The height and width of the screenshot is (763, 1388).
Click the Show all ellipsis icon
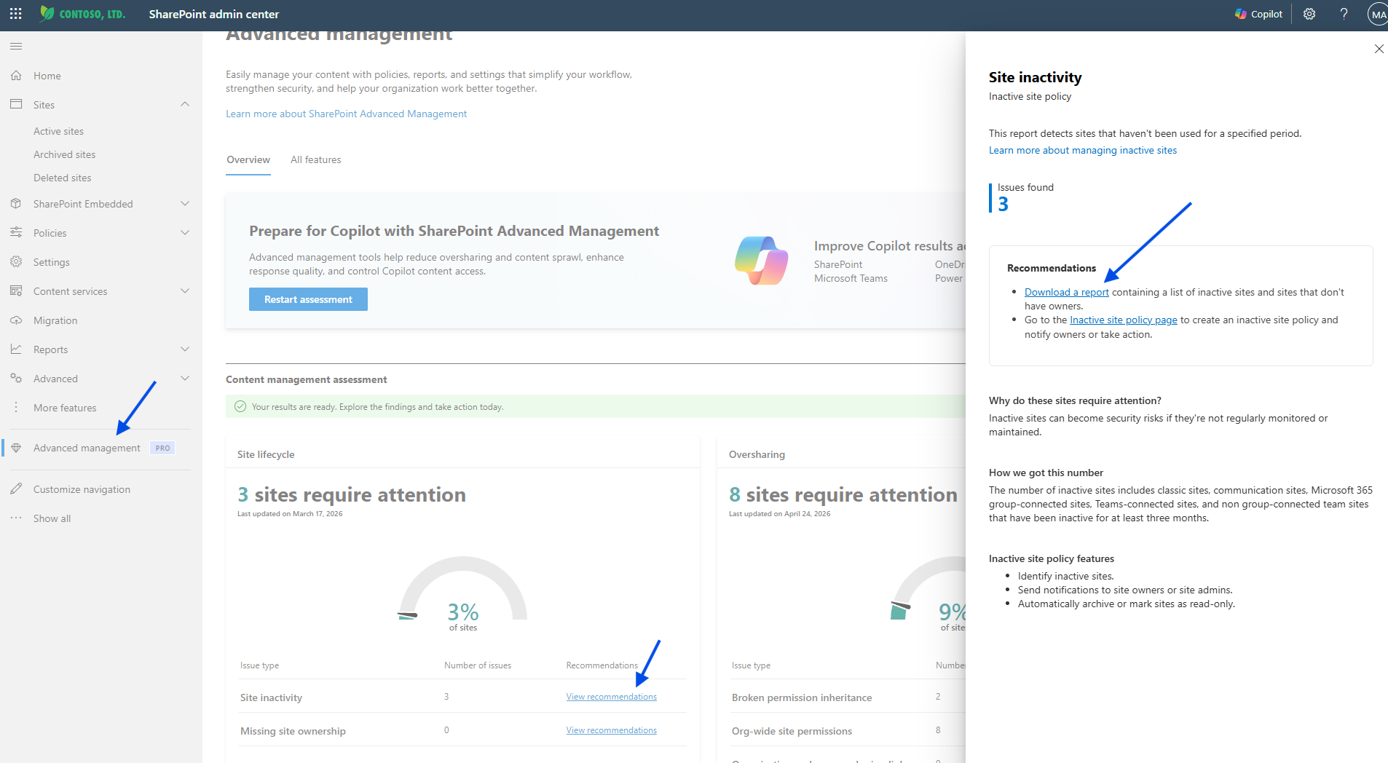point(16,518)
